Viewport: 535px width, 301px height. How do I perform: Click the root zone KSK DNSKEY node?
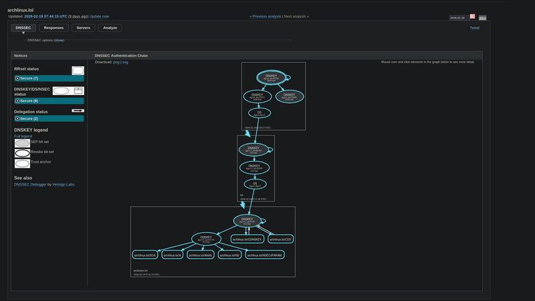pos(272,78)
